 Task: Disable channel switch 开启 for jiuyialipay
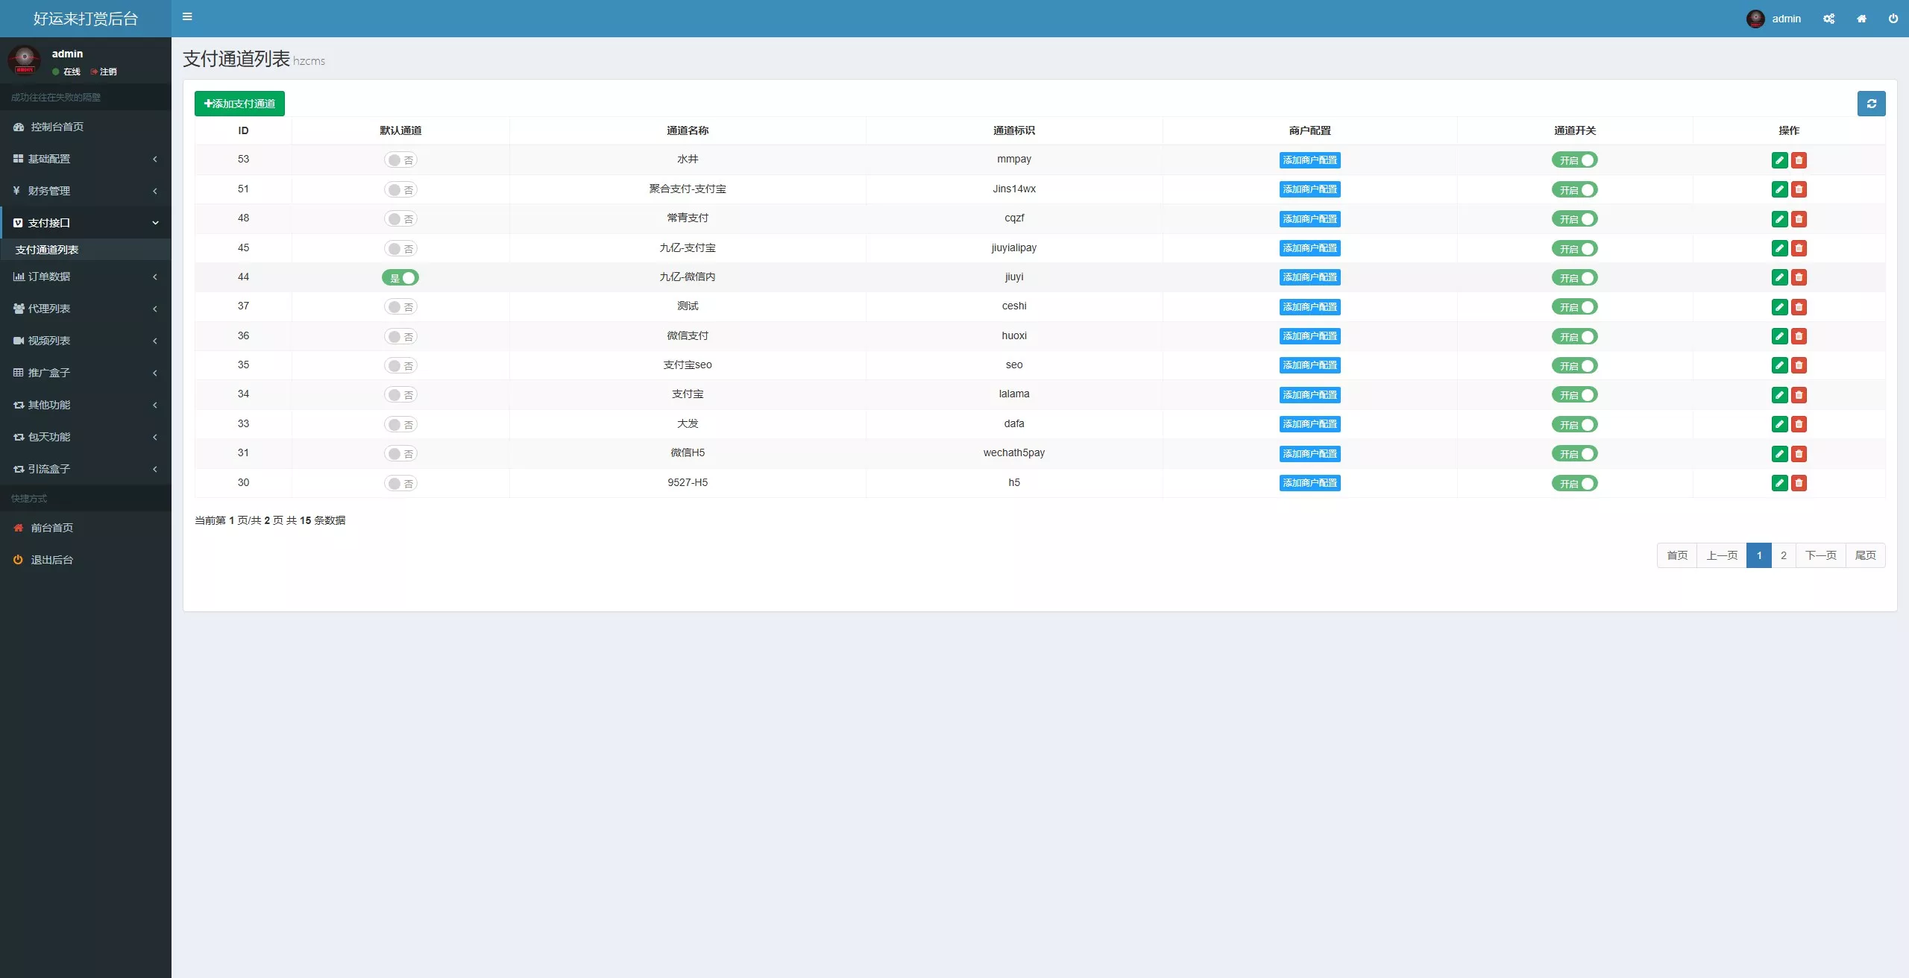[1574, 248]
